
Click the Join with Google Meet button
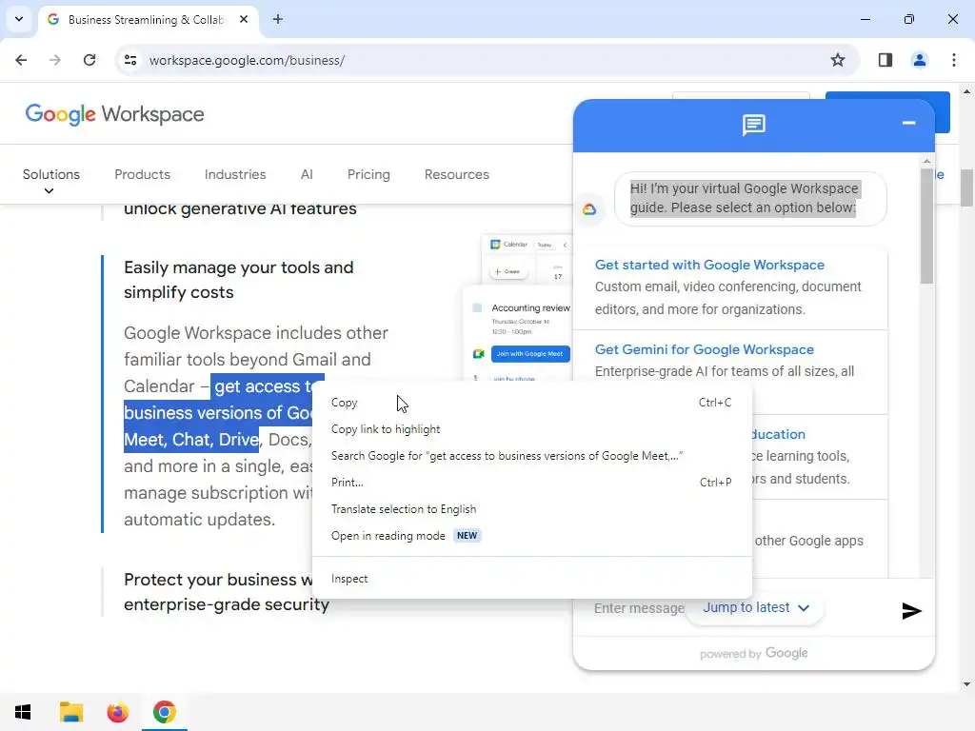(x=530, y=354)
